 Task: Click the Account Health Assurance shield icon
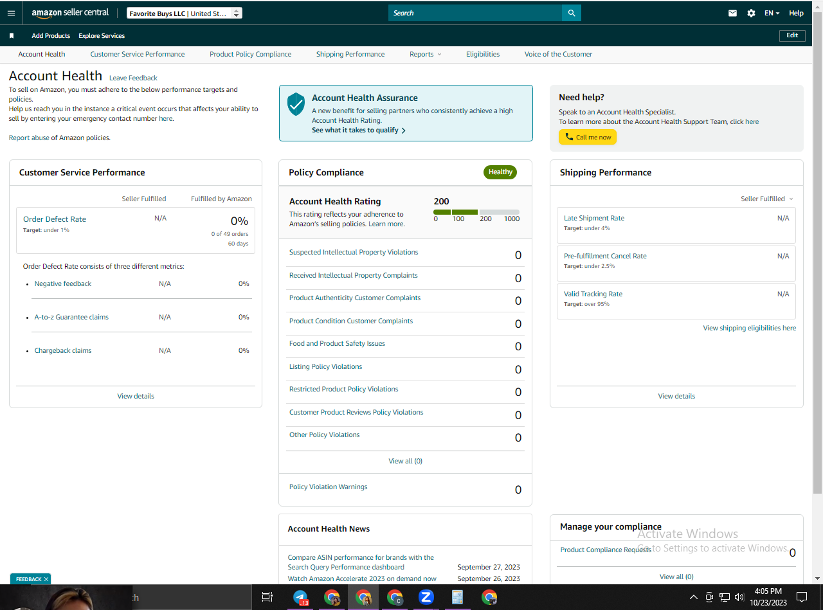click(296, 104)
